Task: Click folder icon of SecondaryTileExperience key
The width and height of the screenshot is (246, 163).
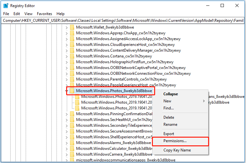Action: tap(72, 125)
